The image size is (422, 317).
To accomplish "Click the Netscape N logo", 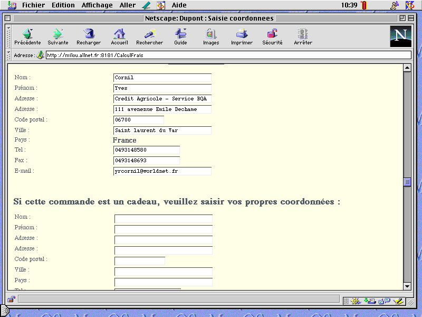I will click(x=400, y=36).
